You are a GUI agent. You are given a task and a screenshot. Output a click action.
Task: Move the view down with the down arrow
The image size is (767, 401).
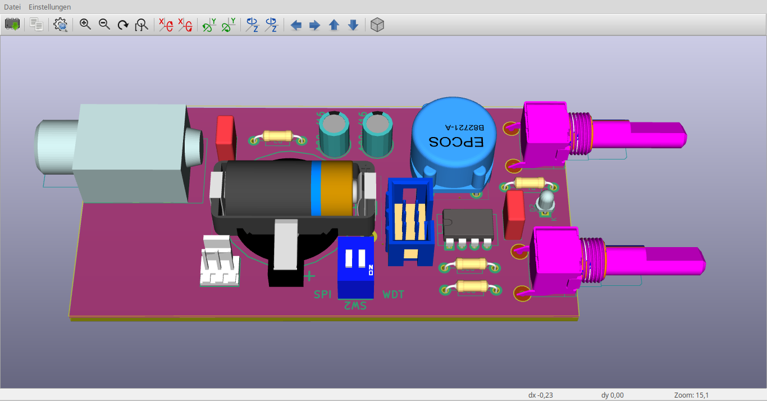click(353, 25)
